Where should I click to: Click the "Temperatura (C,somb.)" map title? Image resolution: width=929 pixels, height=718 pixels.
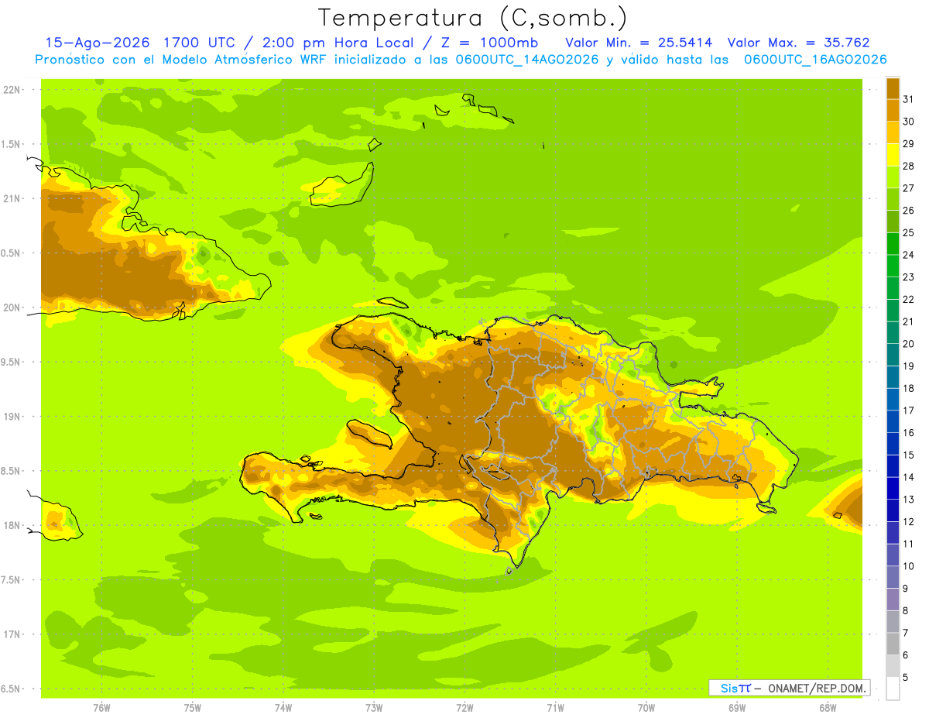point(472,18)
